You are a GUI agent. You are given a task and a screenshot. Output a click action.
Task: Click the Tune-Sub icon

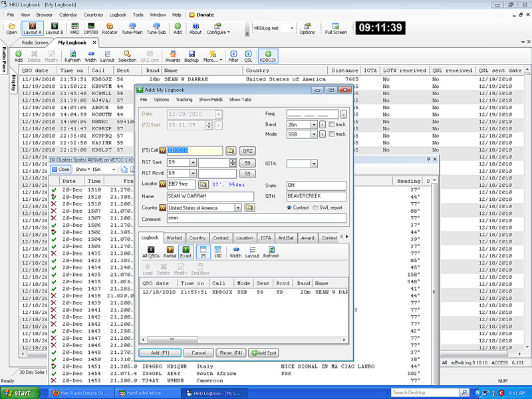click(156, 29)
